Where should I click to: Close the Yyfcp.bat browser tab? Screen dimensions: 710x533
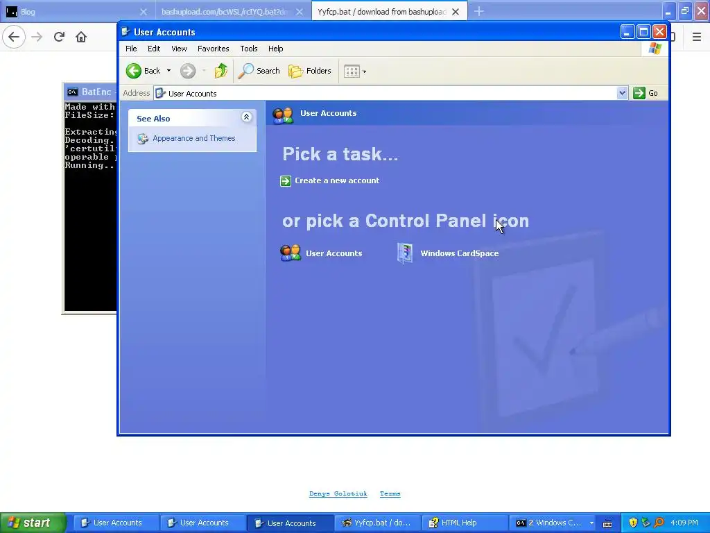456,12
